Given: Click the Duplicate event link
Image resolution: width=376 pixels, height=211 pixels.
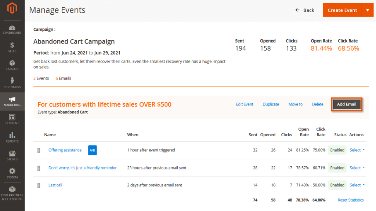Looking at the screenshot, I should [x=271, y=104].
